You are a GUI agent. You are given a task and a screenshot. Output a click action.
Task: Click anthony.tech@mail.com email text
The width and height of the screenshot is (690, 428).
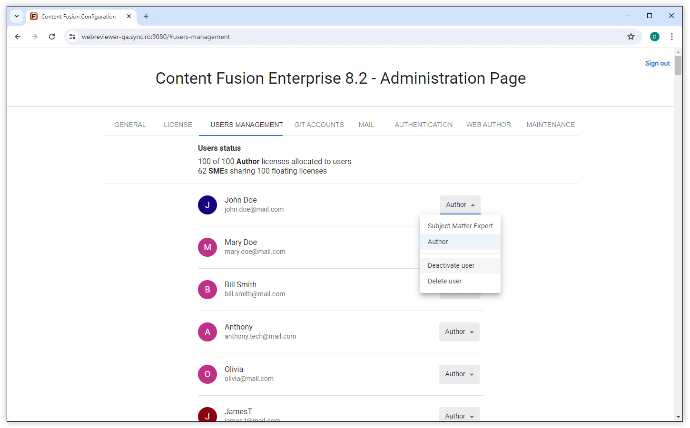point(260,336)
